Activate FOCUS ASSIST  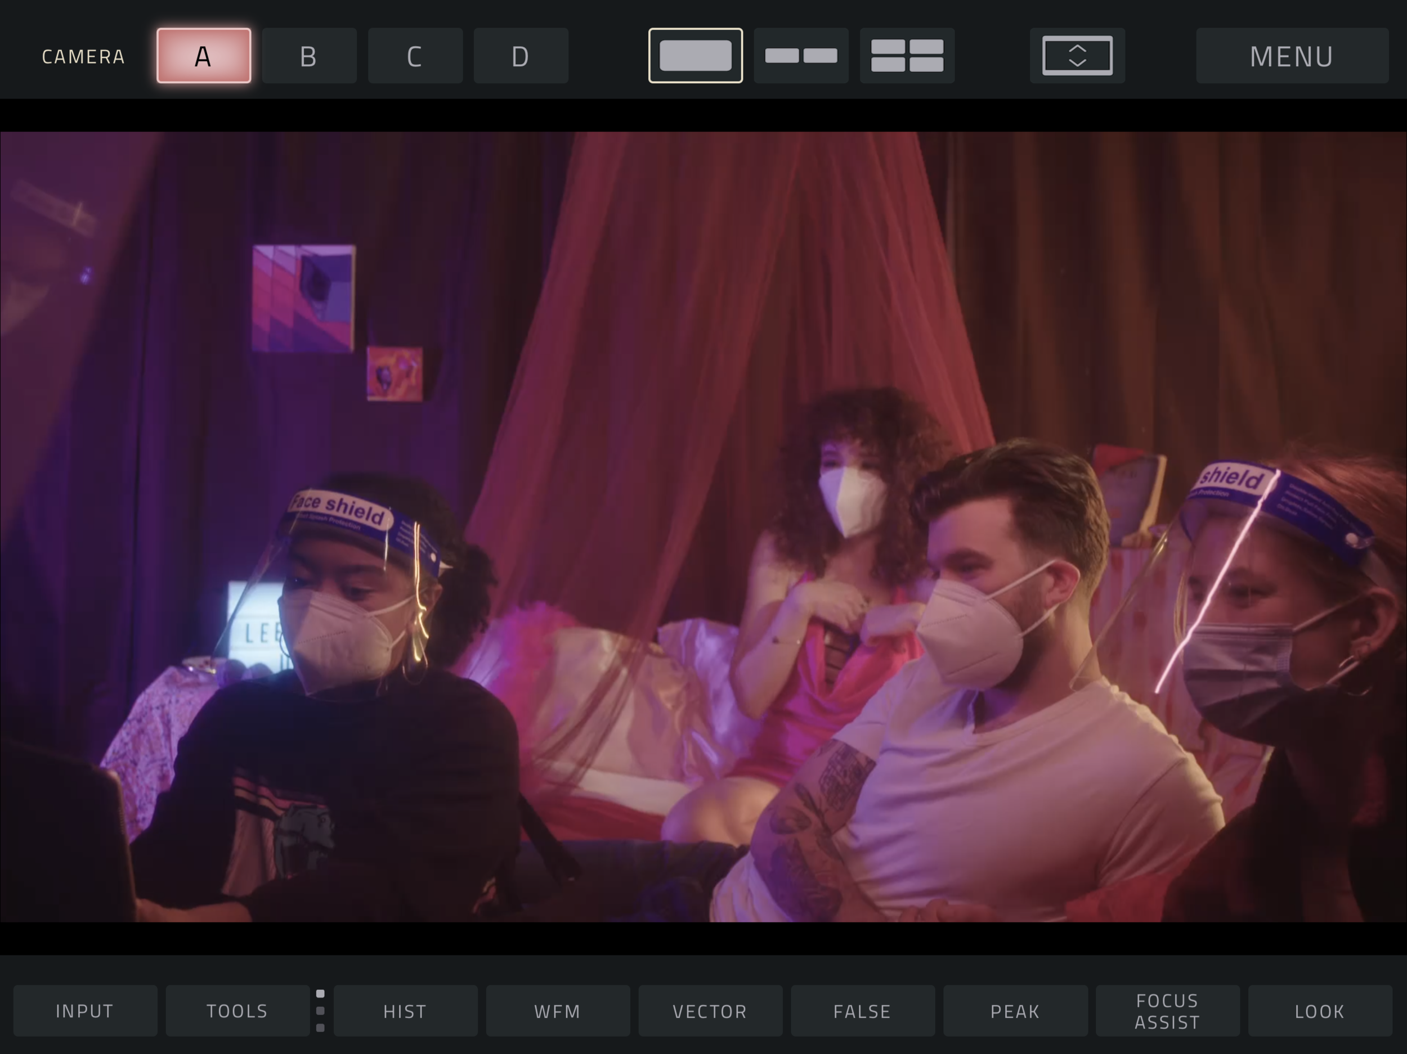(x=1167, y=1011)
